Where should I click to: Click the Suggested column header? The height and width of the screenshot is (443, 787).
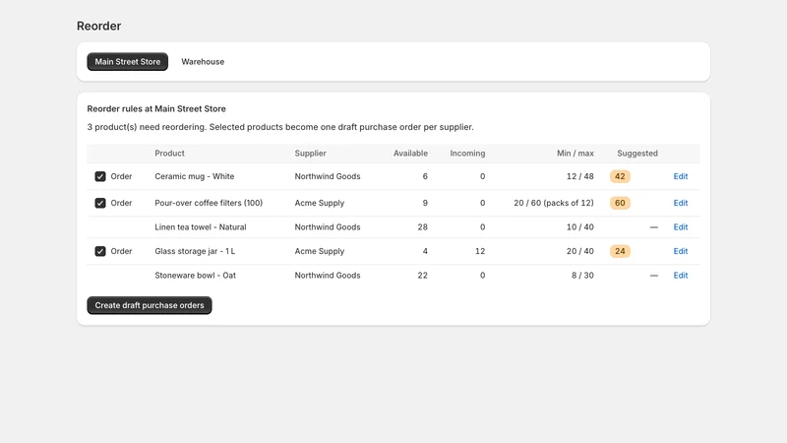[x=637, y=154]
